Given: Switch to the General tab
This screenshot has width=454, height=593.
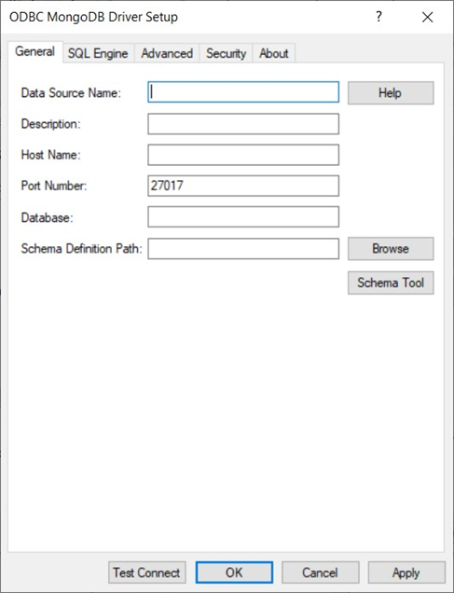Looking at the screenshot, I should (x=35, y=52).
